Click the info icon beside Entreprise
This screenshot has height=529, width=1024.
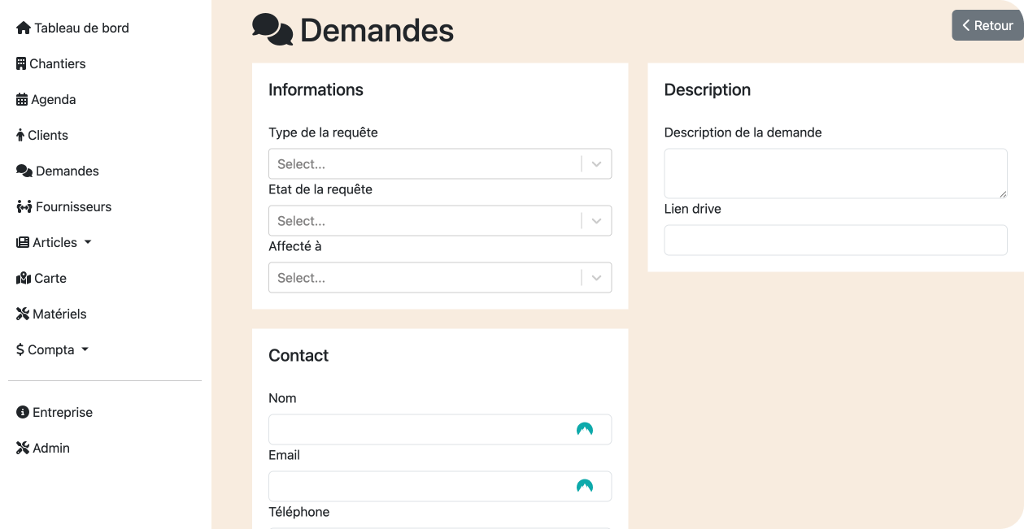[23, 413]
